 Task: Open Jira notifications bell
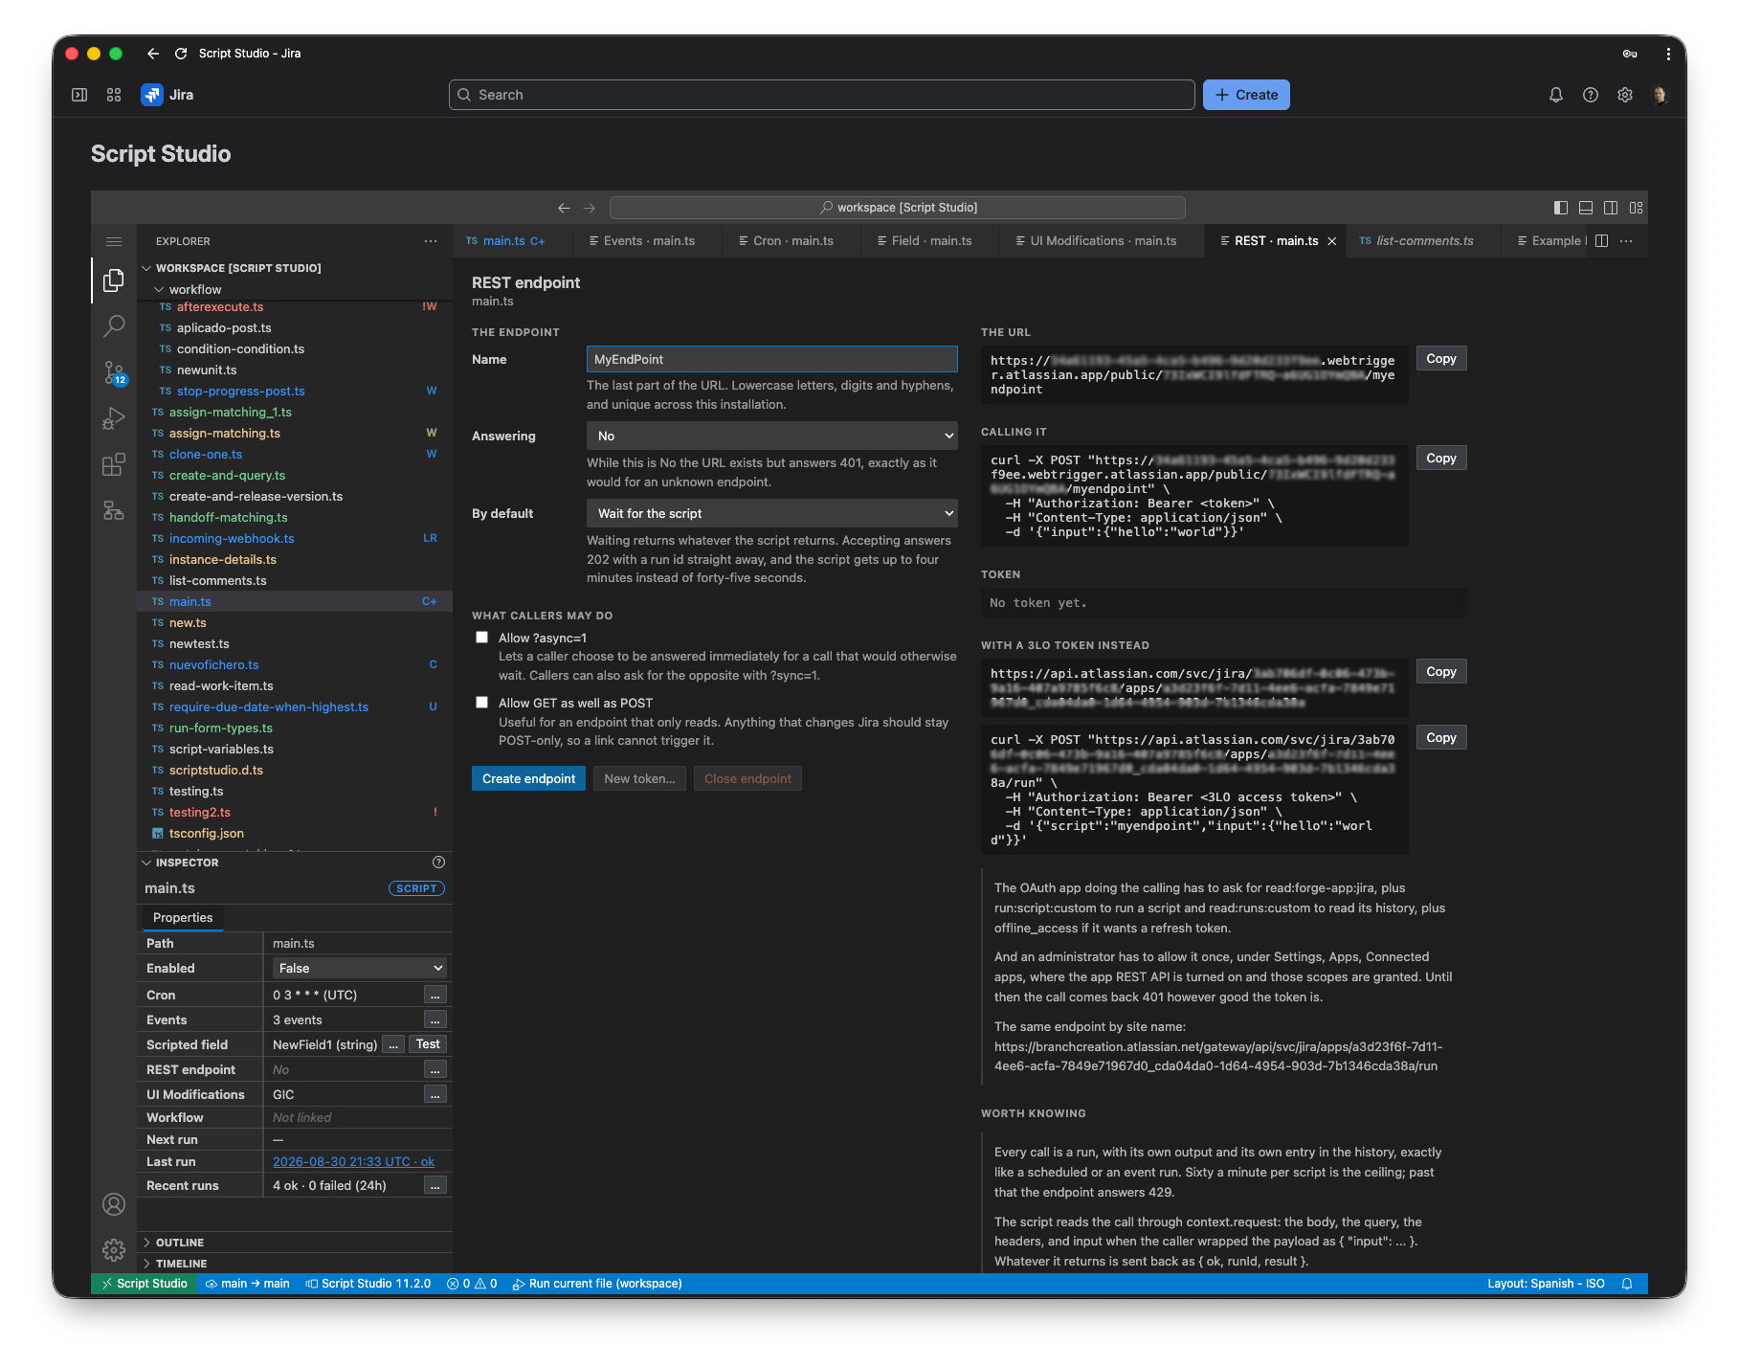(x=1556, y=95)
